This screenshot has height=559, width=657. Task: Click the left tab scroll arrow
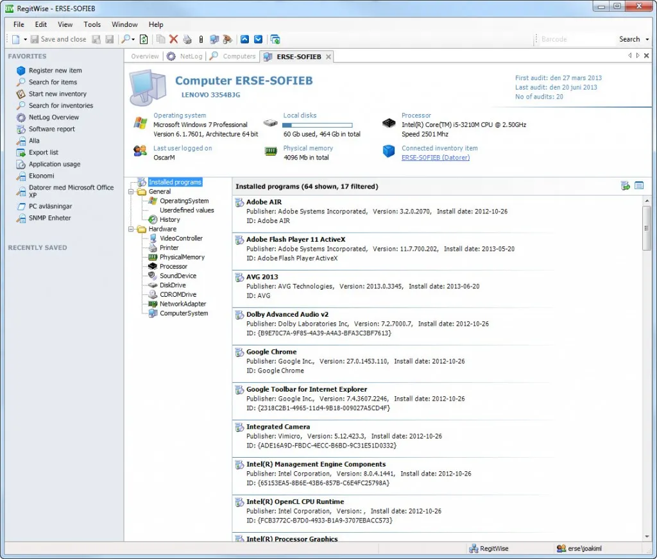pyautogui.click(x=629, y=55)
